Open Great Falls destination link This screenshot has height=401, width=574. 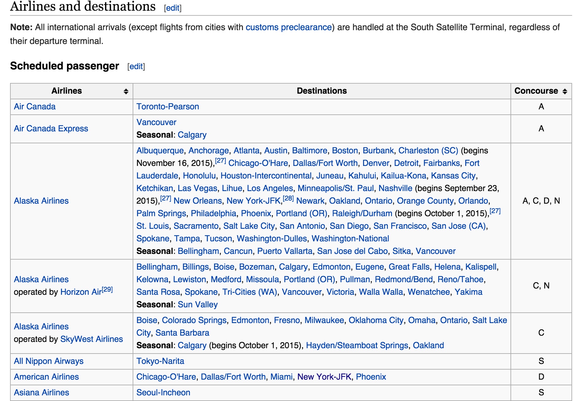click(409, 267)
